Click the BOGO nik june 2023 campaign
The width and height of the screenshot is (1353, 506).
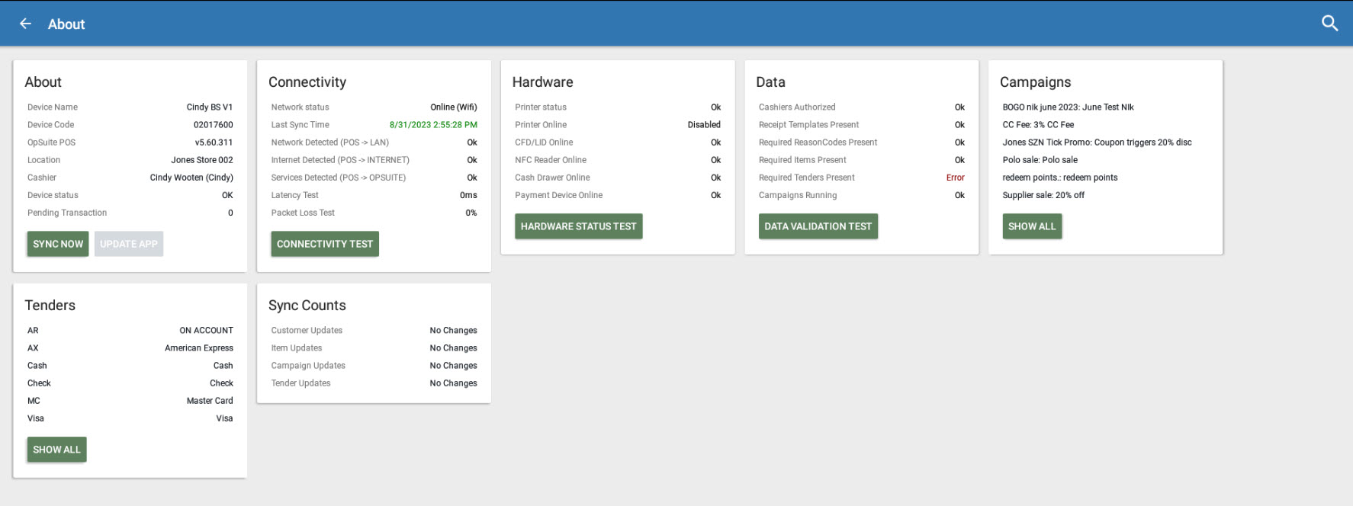[x=1068, y=107]
